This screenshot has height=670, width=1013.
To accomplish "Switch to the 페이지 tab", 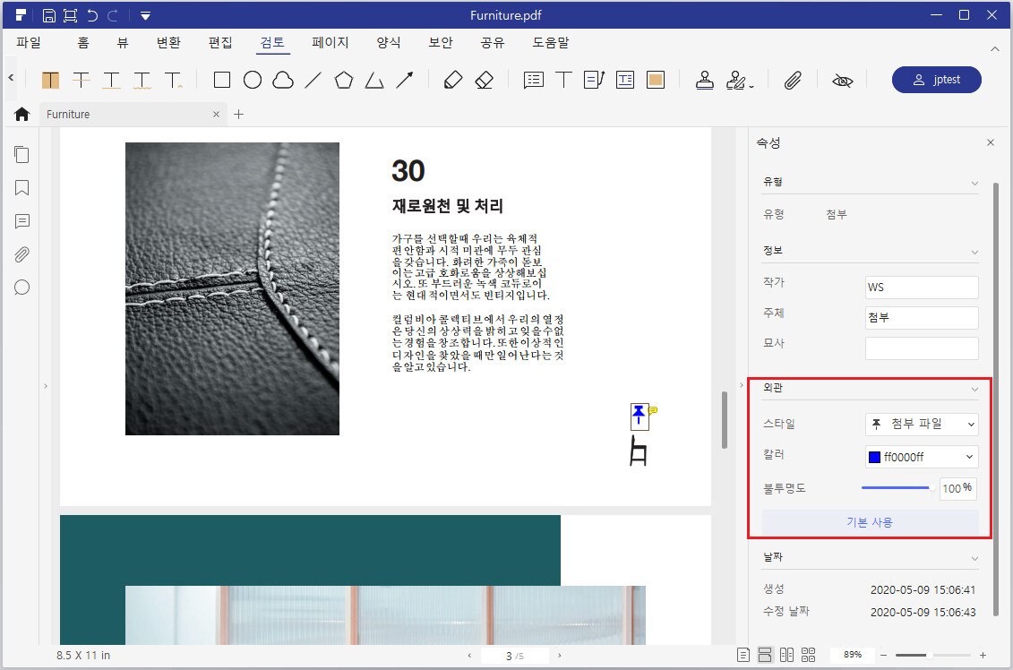I will coord(331,43).
